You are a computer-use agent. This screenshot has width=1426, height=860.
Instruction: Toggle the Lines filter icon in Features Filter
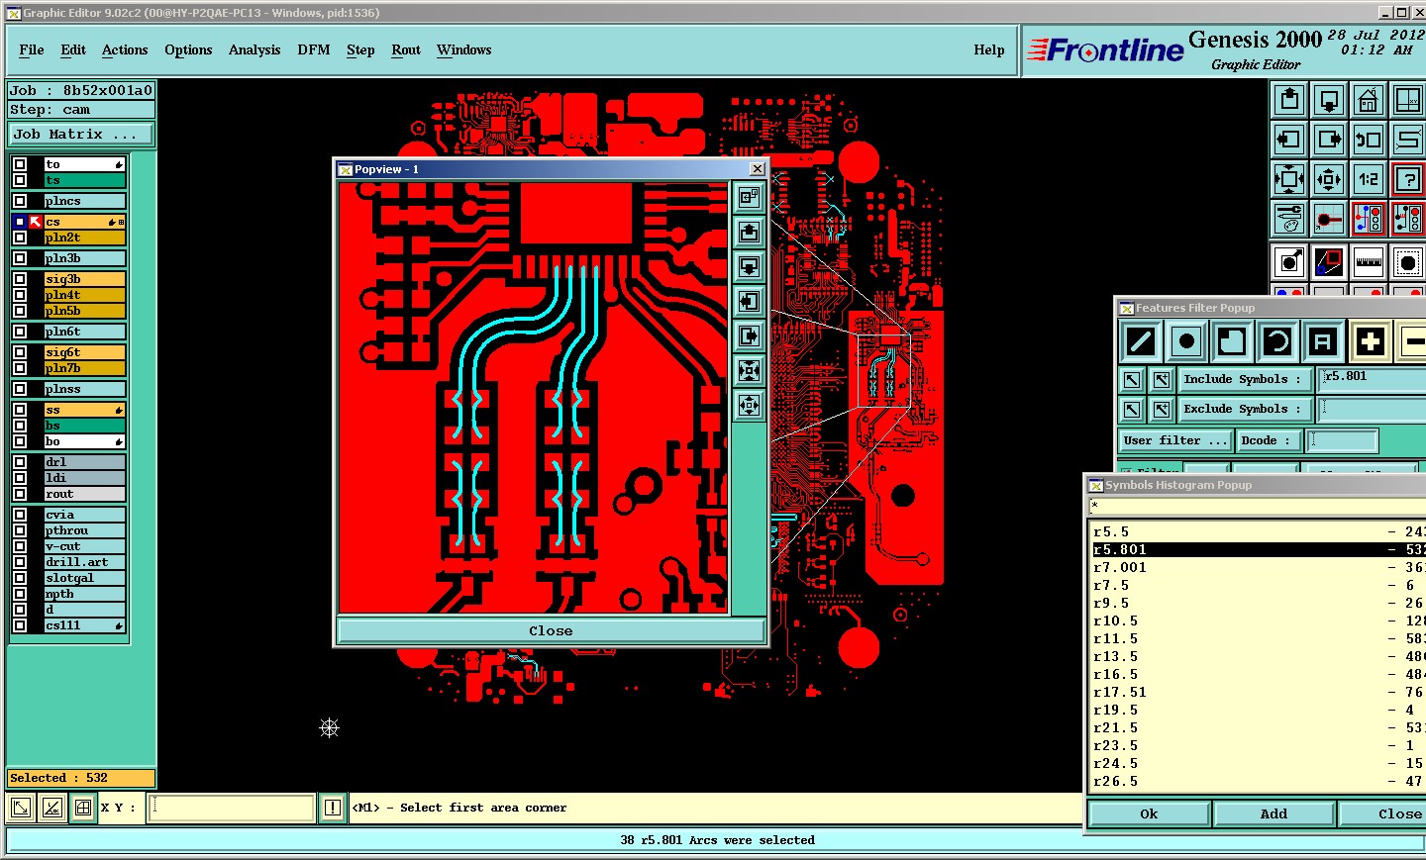1141,342
